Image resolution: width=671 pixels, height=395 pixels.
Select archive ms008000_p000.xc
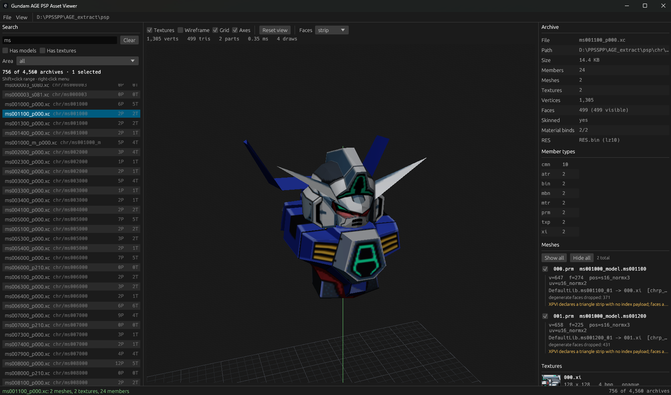point(71,363)
